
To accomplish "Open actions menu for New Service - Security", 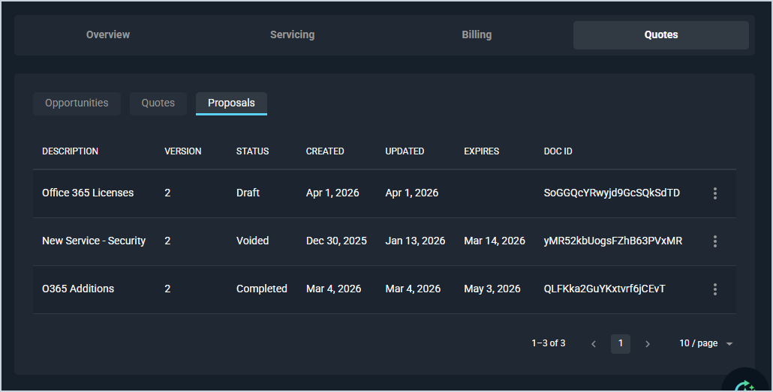I will click(714, 241).
